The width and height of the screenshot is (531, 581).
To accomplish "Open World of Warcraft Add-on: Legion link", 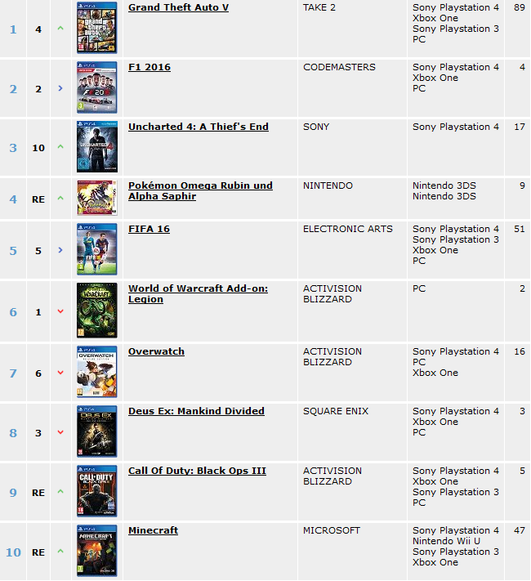I will tap(198, 294).
